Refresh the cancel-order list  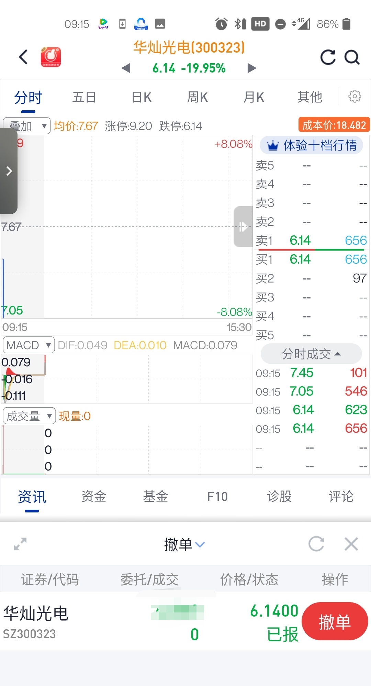click(316, 544)
